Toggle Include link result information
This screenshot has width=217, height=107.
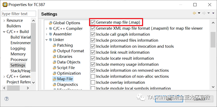pyautogui.click(x=93, y=52)
